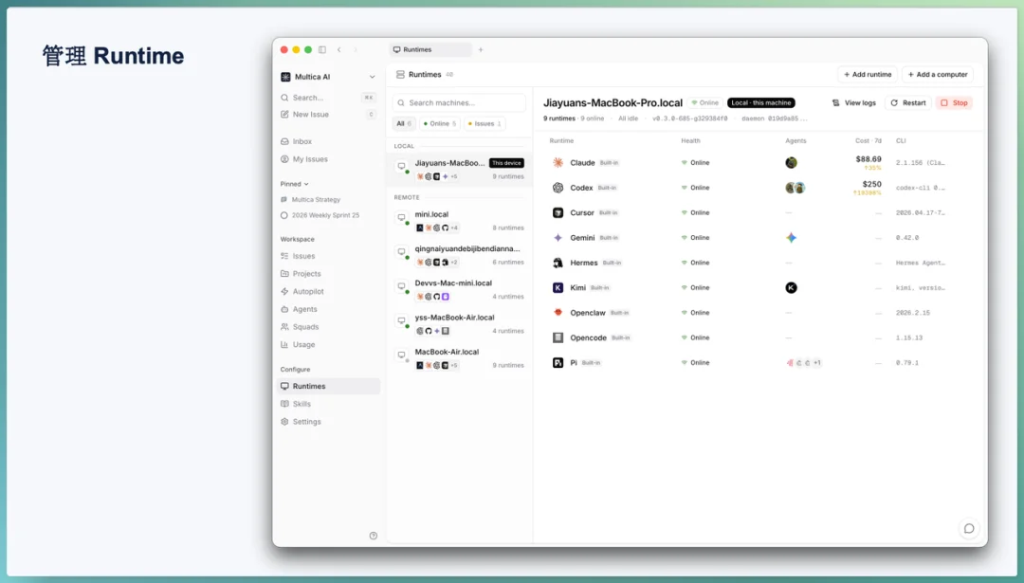The height and width of the screenshot is (583, 1024).
Task: Open a new tab with the plus button
Action: [x=481, y=49]
